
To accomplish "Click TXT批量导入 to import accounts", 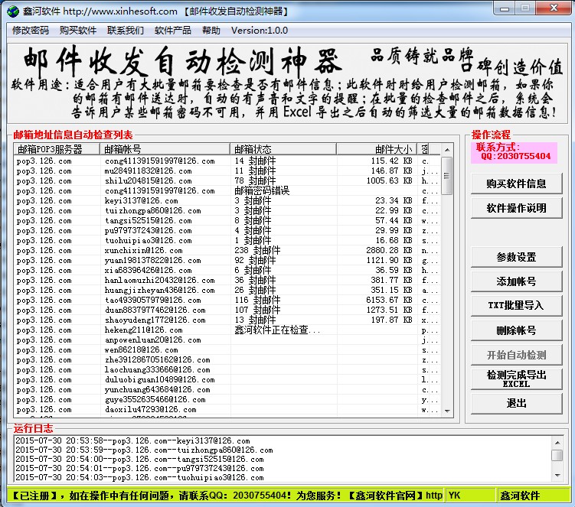I will click(x=516, y=305).
